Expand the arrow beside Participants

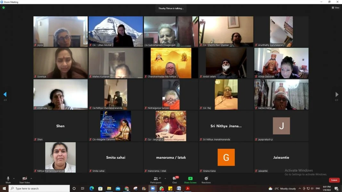click(165, 179)
